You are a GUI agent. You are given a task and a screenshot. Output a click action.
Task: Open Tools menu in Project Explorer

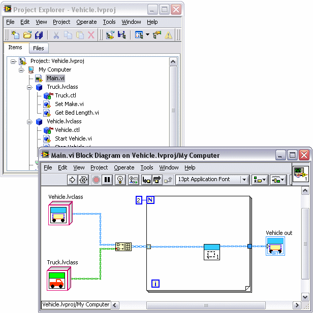pos(109,22)
